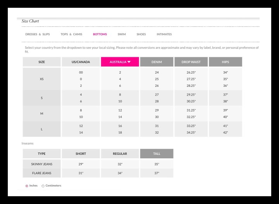Image resolution: width=279 pixels, height=204 pixels.
Task: Click the DROP WAIST column header
Action: [191, 62]
